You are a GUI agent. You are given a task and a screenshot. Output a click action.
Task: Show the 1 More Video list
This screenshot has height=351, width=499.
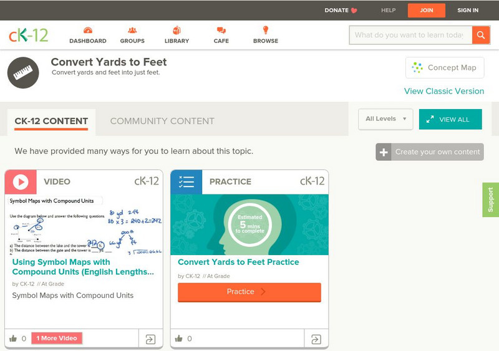point(56,339)
